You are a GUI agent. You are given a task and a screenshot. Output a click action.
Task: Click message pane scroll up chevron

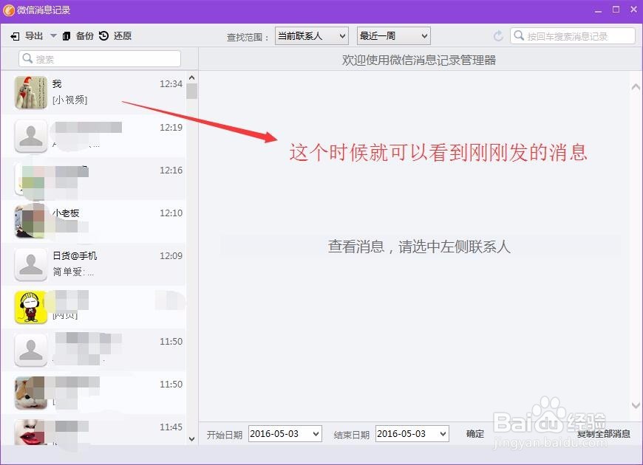coord(636,87)
